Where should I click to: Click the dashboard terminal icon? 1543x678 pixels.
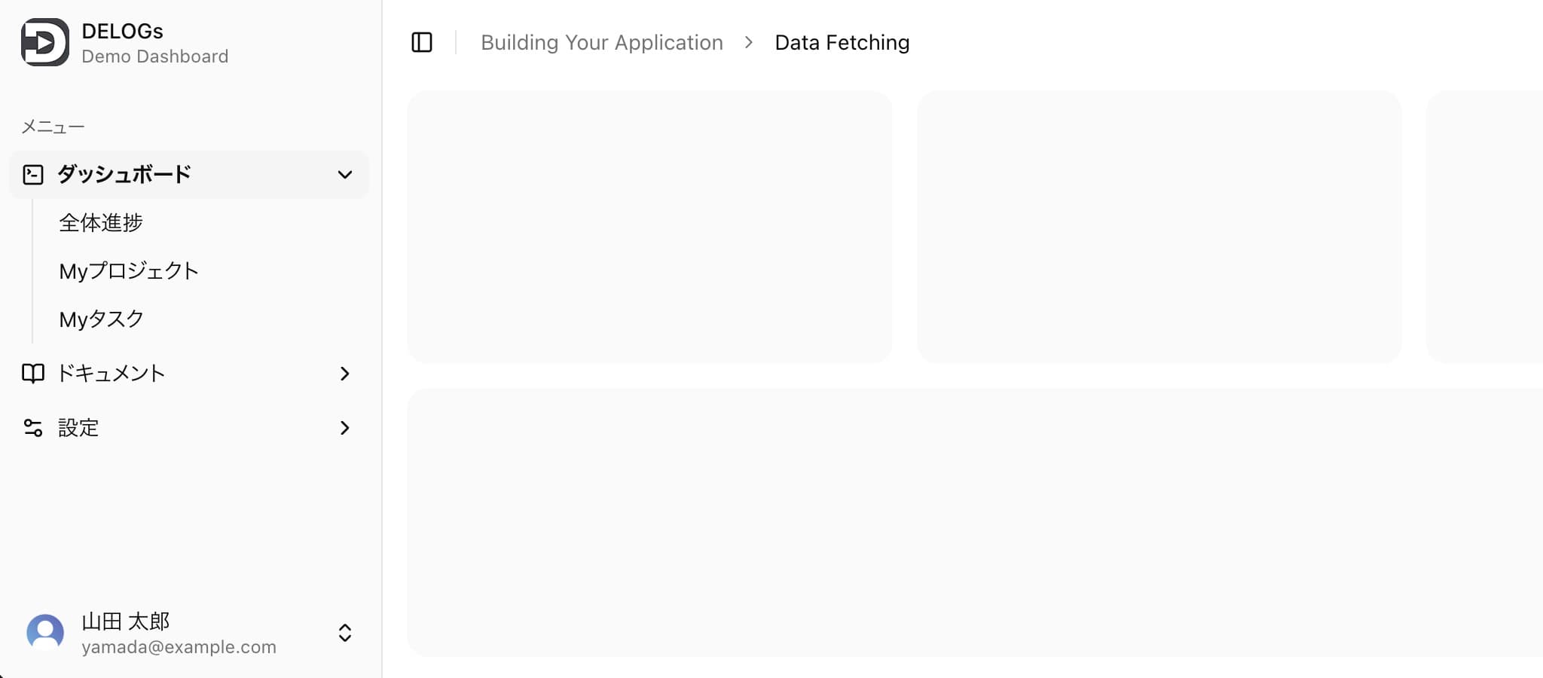click(33, 175)
